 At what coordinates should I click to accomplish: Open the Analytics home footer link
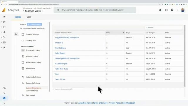click(x=85, y=103)
